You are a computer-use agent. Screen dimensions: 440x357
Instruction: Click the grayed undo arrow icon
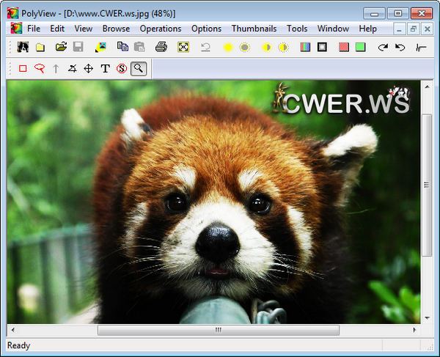[205, 47]
